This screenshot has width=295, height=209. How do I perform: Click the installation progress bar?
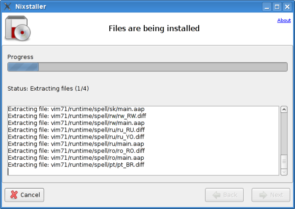pyautogui.click(x=147, y=67)
